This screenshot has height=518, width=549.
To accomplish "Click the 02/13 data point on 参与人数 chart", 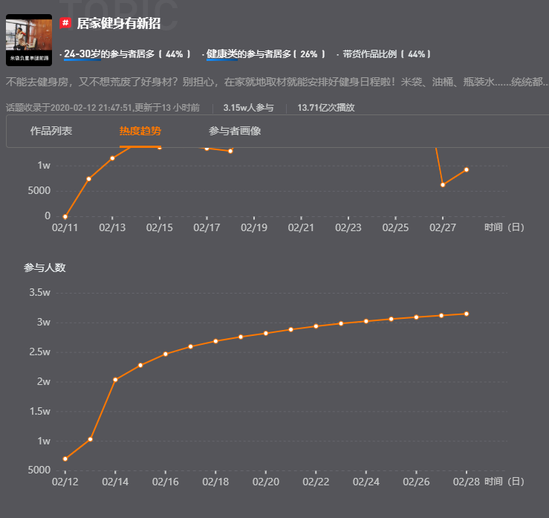I will [91, 439].
